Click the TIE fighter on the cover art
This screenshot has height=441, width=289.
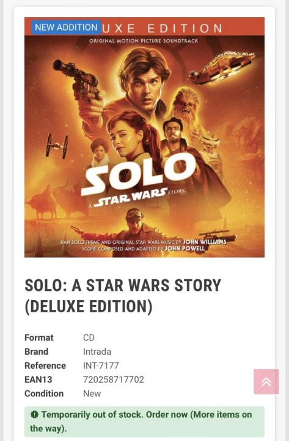pos(57,146)
